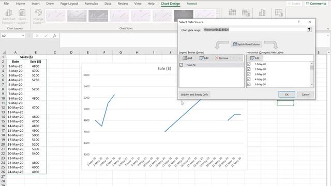Open Quick Layout gallery
The image size is (331, 186).
22,17
